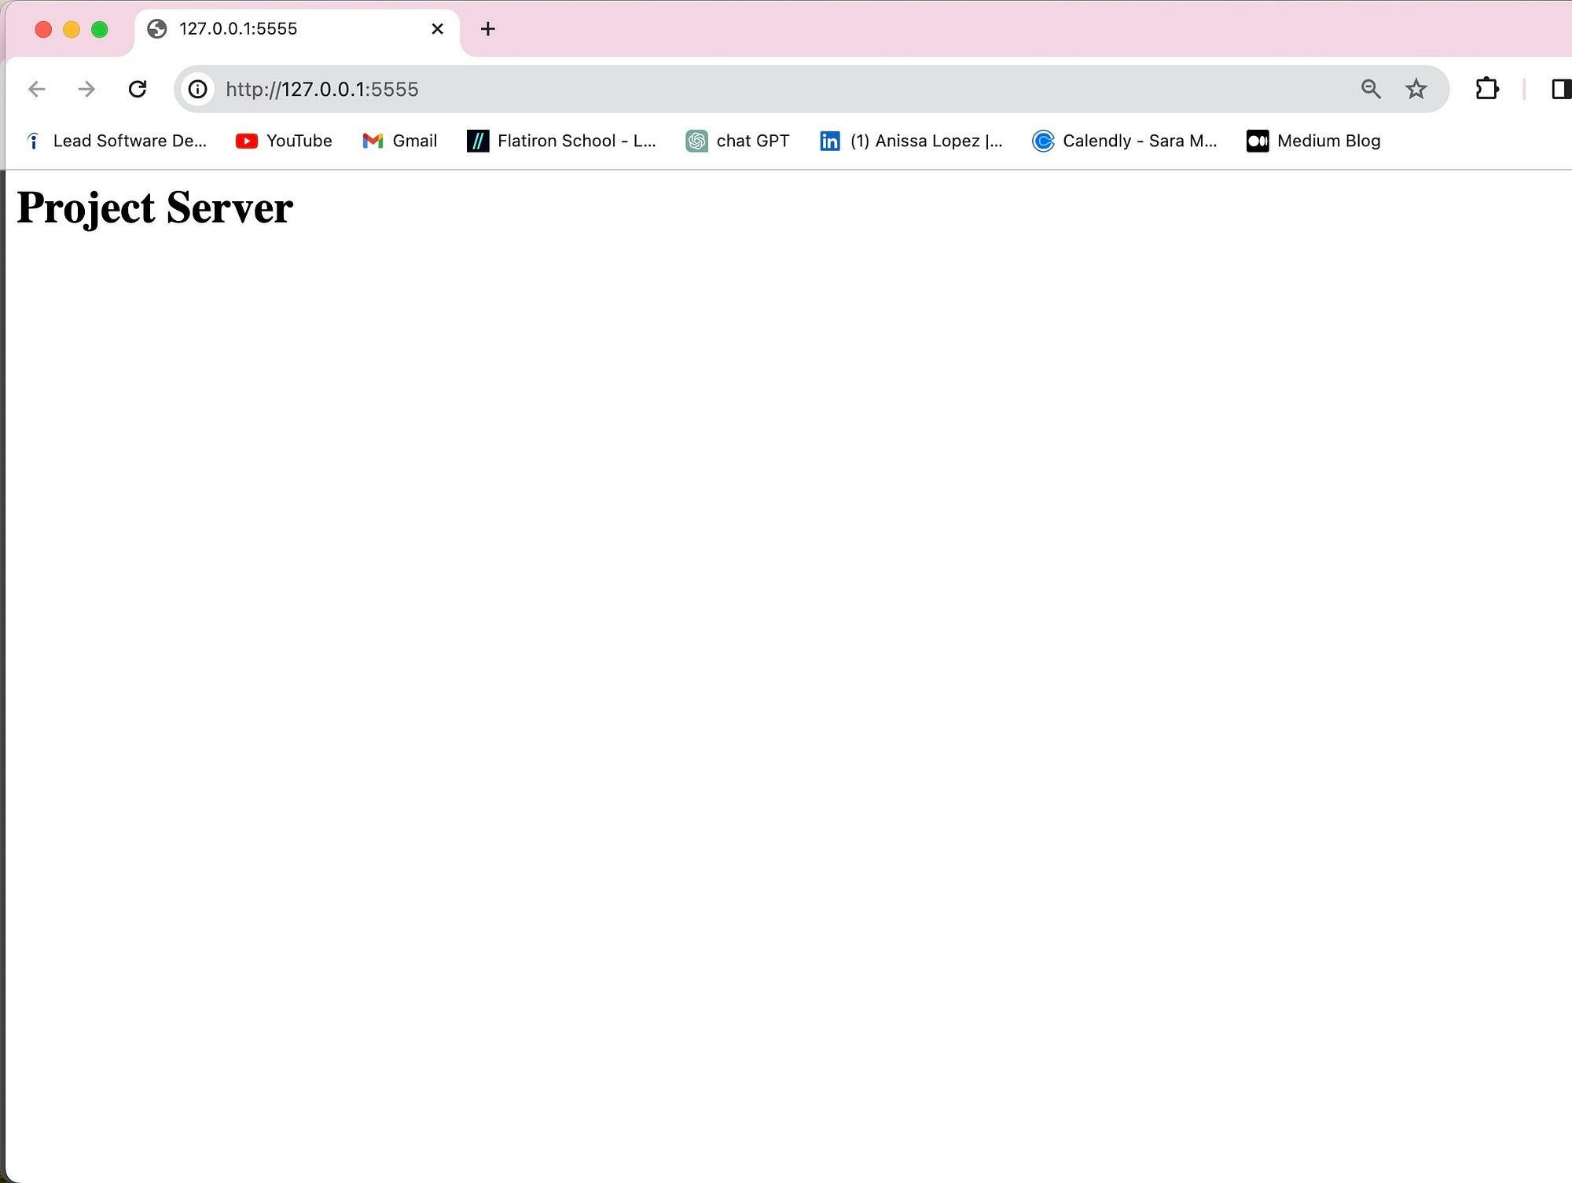Click the browser forward navigation arrow
Image resolution: width=1572 pixels, height=1183 pixels.
click(x=86, y=88)
